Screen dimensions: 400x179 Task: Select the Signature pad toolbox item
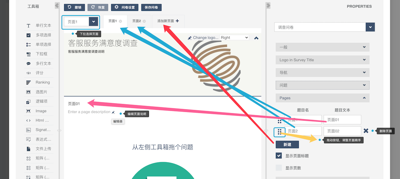click(39, 130)
